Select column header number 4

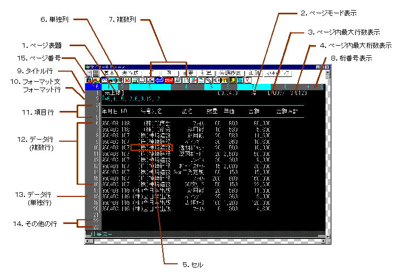click(187, 87)
